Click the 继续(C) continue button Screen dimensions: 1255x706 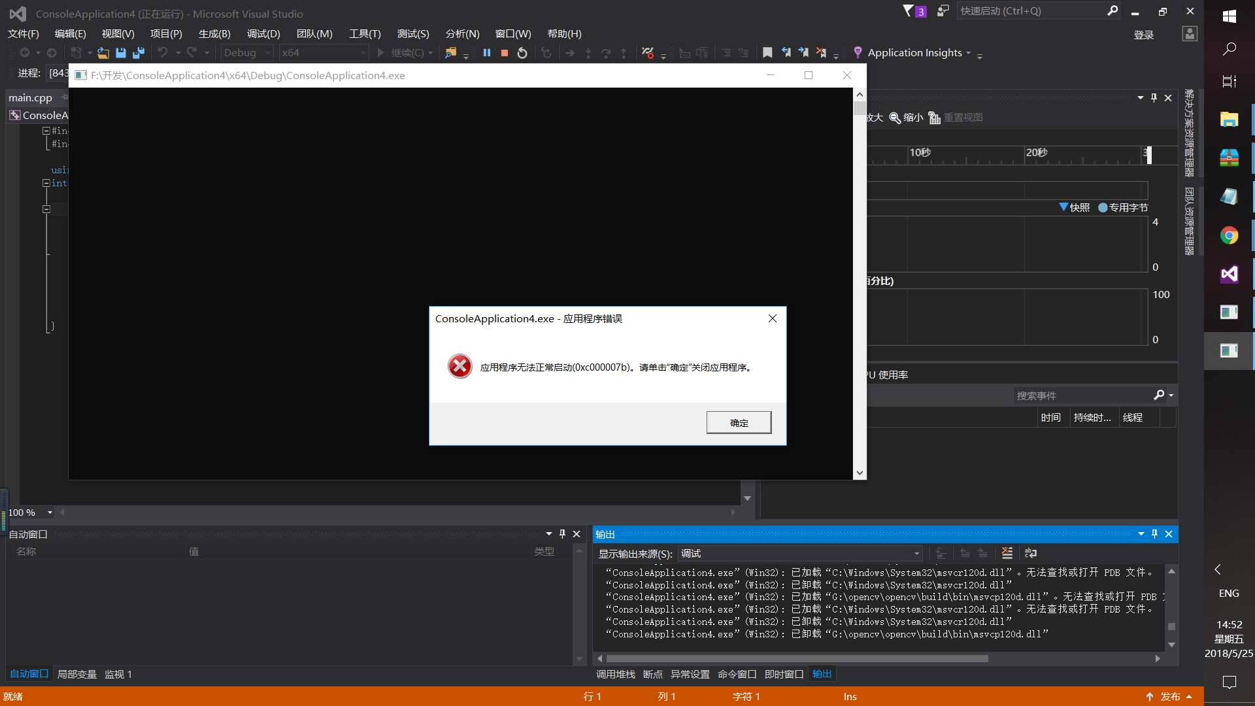coord(401,53)
